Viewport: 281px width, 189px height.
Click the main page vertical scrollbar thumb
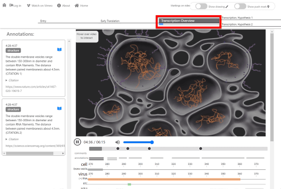(272, 87)
